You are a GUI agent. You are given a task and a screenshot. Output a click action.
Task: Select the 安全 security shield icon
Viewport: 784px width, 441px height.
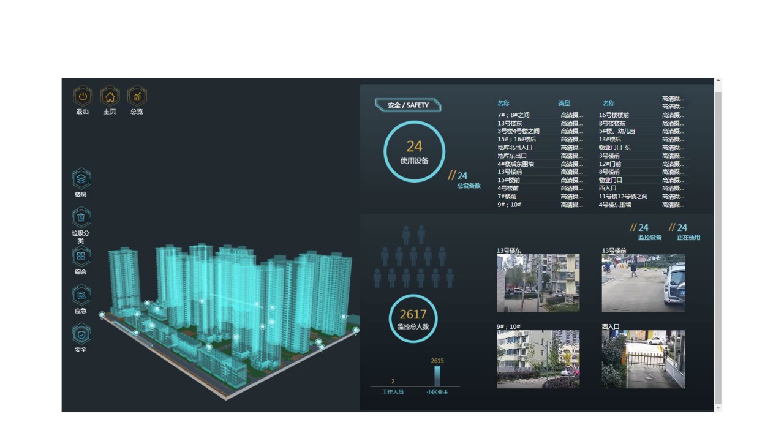click(x=81, y=334)
